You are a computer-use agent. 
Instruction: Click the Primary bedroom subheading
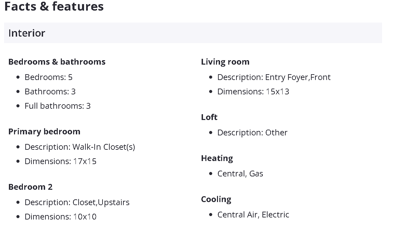(x=44, y=132)
